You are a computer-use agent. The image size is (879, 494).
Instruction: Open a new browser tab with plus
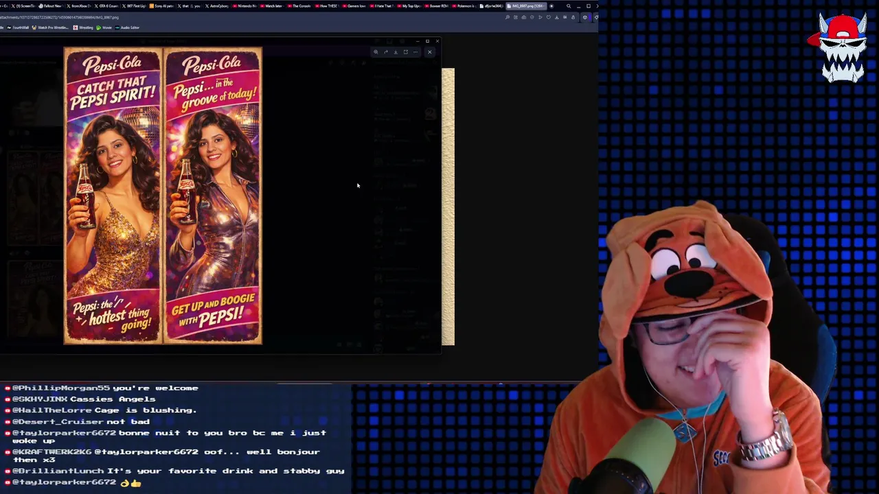point(551,5)
